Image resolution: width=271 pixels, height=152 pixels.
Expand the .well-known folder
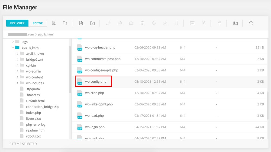point(17,54)
